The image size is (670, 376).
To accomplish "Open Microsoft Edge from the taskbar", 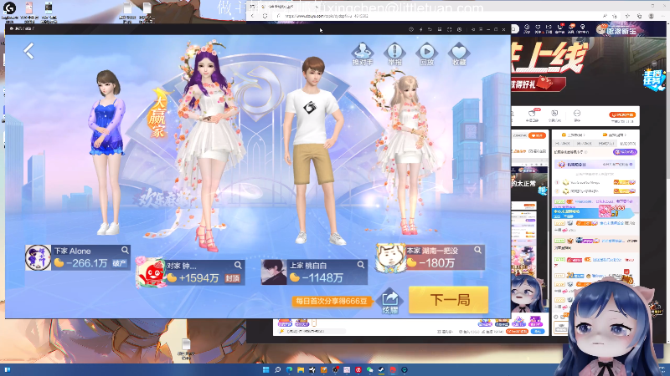I will click(x=289, y=369).
